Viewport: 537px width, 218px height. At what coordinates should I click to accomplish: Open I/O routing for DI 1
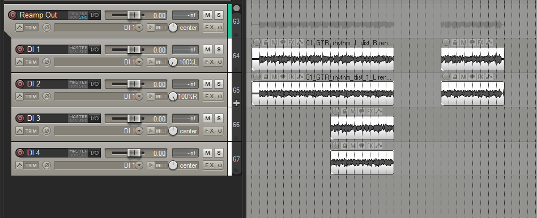[95, 50]
